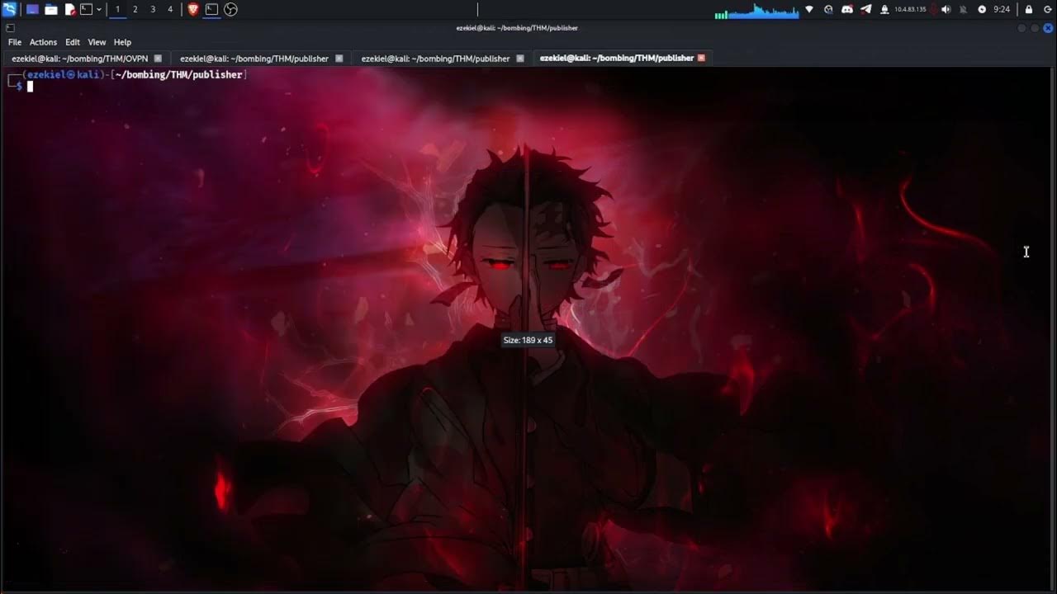Screen dimensions: 1057x594
Task: Open the power manager tray icon
Action: click(x=982, y=9)
